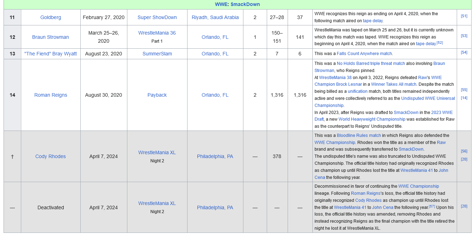Jump to citation [51]

pyautogui.click(x=464, y=16)
